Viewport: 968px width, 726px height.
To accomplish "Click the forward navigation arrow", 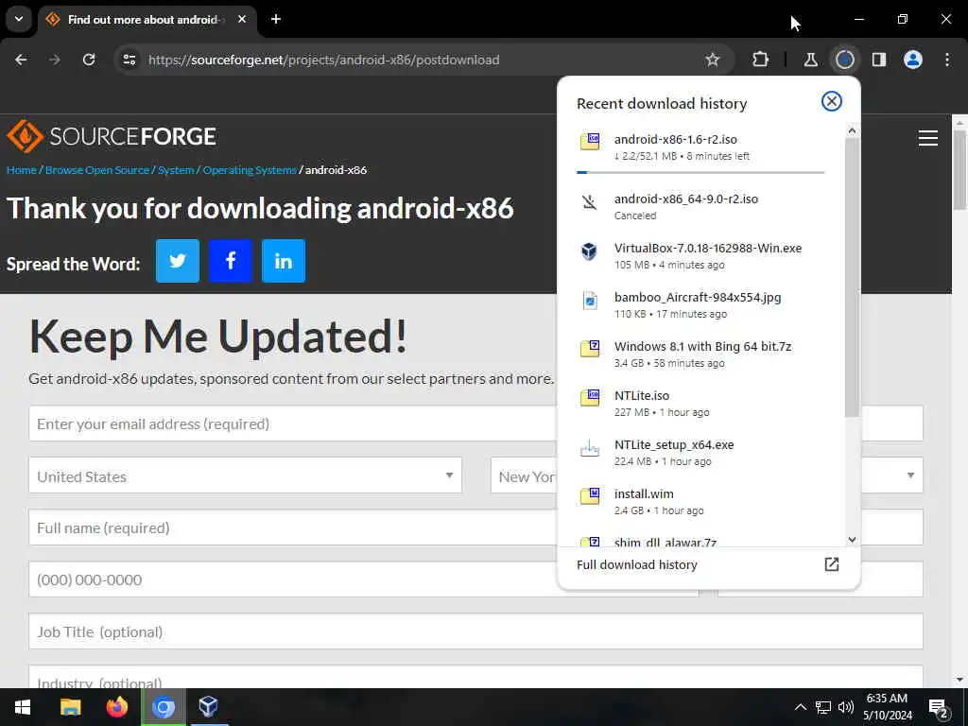I will pyautogui.click(x=55, y=60).
